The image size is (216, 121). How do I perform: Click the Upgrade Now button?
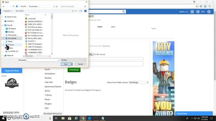[x=12, y=71]
